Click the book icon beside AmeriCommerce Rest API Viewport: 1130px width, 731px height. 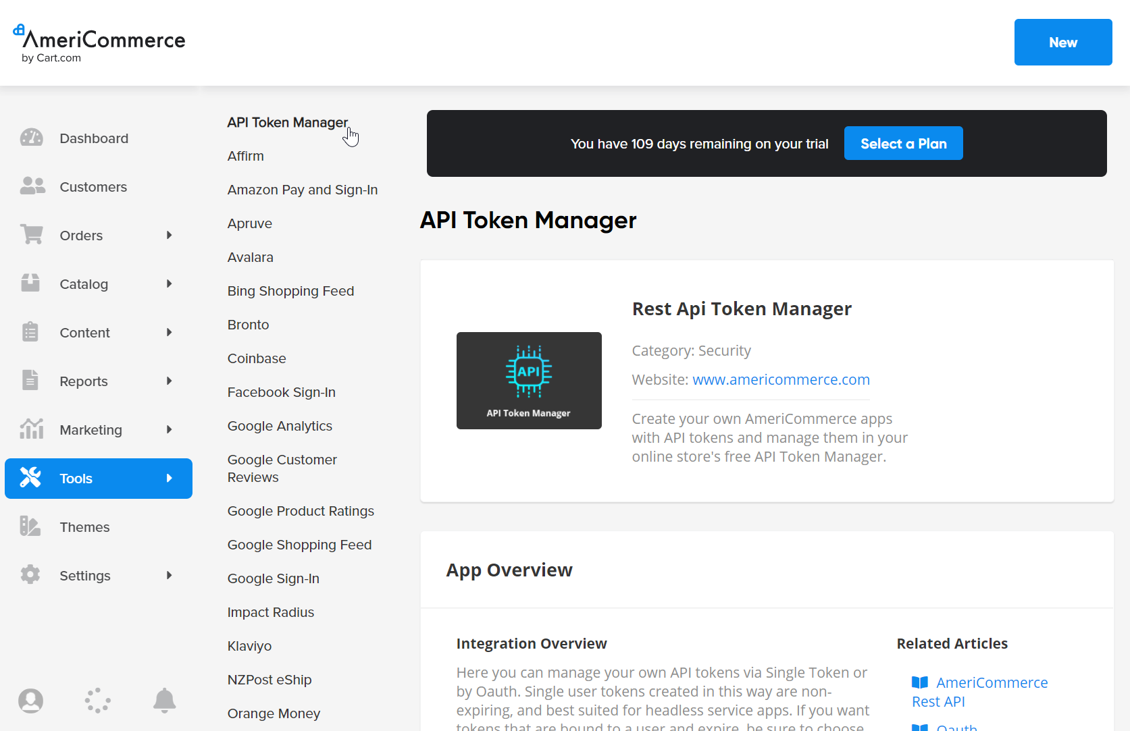[x=920, y=682]
